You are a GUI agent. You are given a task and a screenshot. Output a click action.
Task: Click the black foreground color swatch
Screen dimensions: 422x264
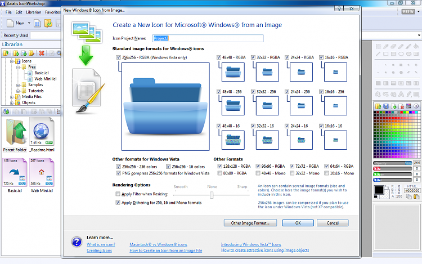[379, 190]
